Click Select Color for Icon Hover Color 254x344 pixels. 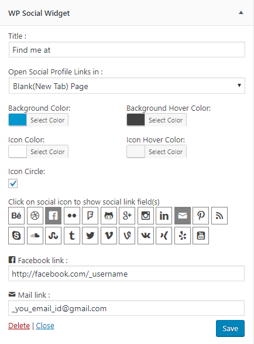pos(166,152)
